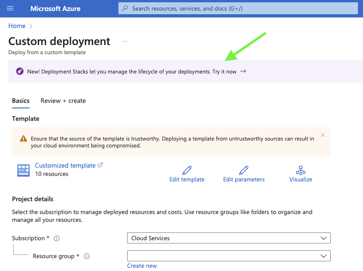Click the '10 resources' text
363x271 pixels.
pos(52,174)
